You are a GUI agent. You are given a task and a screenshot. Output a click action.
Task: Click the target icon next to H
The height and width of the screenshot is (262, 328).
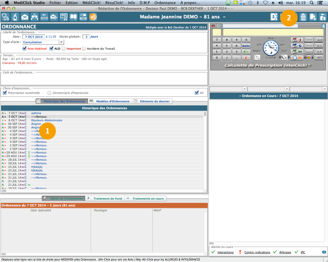308,58
